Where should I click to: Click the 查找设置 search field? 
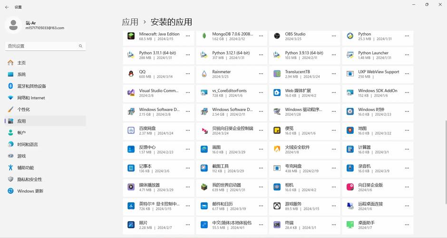pos(45,46)
